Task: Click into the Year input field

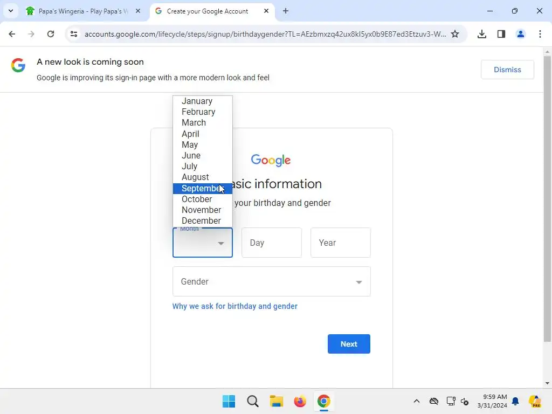Action: coord(341,243)
